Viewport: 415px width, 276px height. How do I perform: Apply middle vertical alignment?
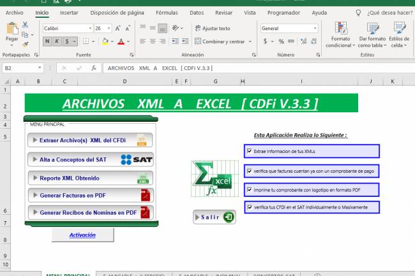tap(153, 27)
